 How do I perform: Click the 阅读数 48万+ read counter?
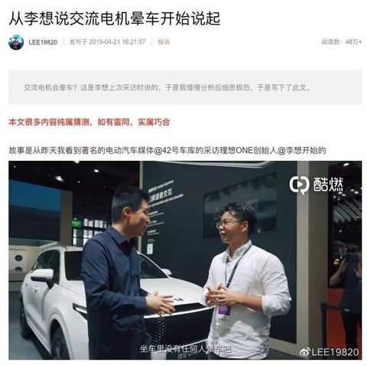342,42
